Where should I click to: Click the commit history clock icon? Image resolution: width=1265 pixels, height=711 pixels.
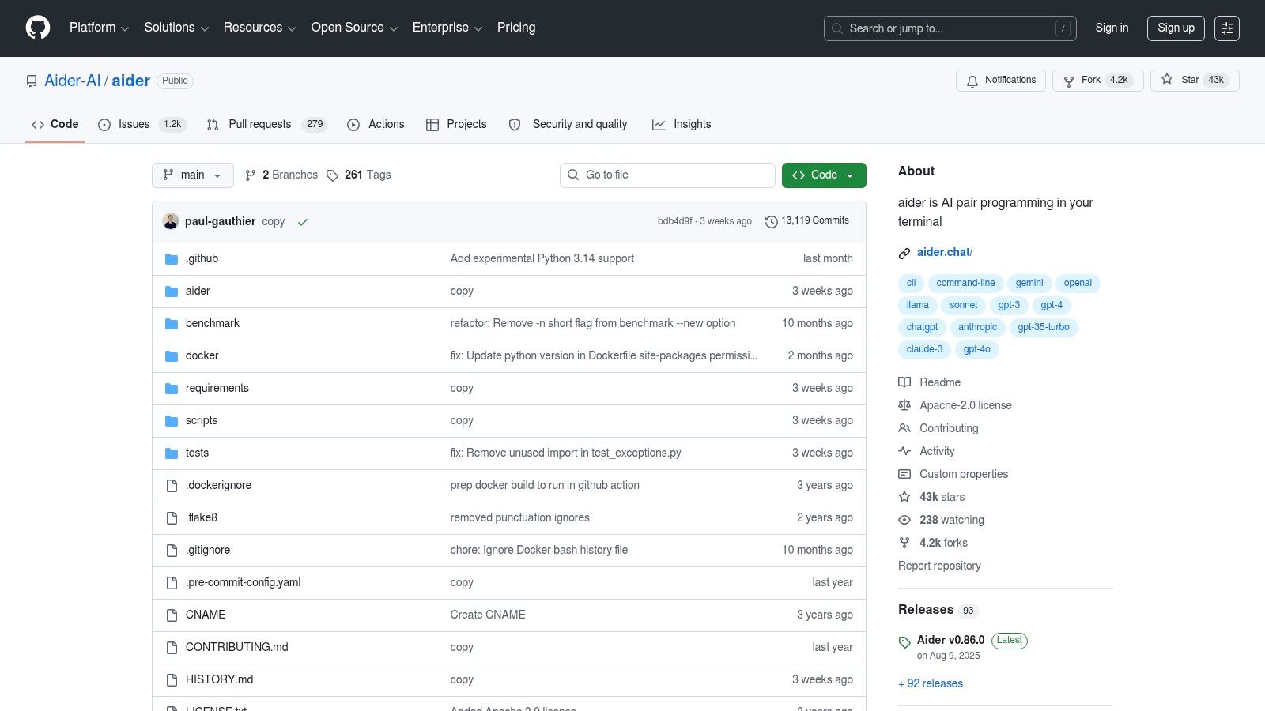click(772, 222)
